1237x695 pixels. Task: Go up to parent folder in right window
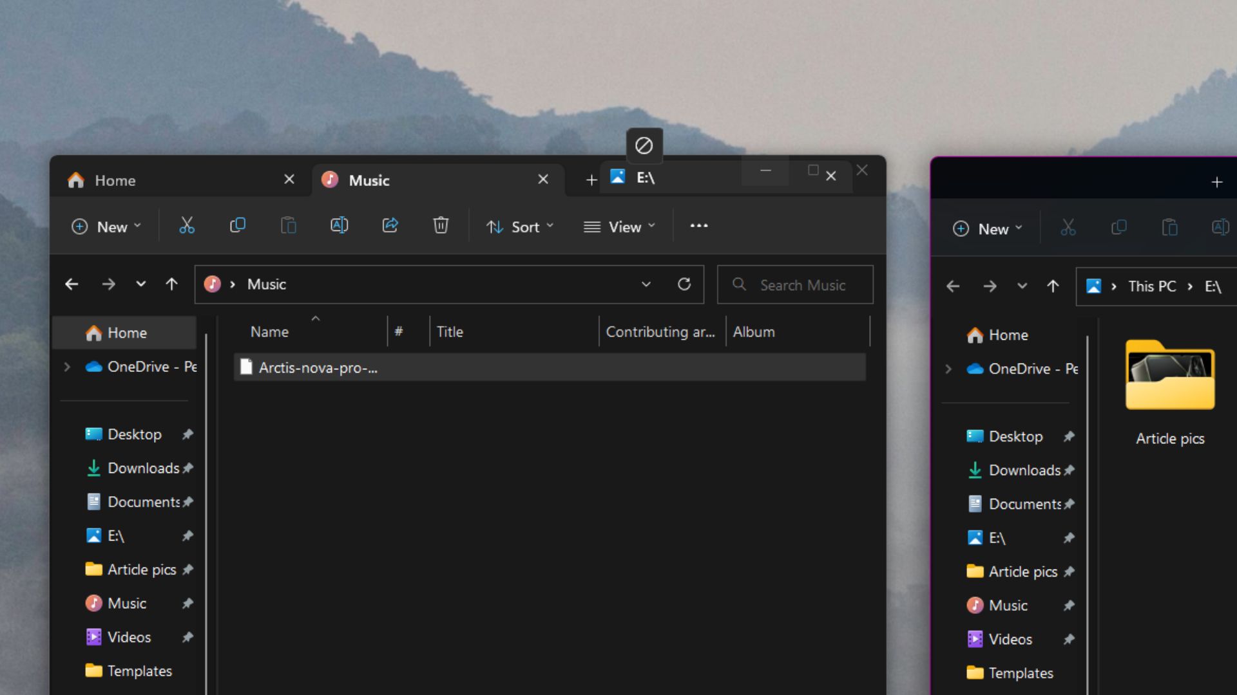[x=1052, y=286]
